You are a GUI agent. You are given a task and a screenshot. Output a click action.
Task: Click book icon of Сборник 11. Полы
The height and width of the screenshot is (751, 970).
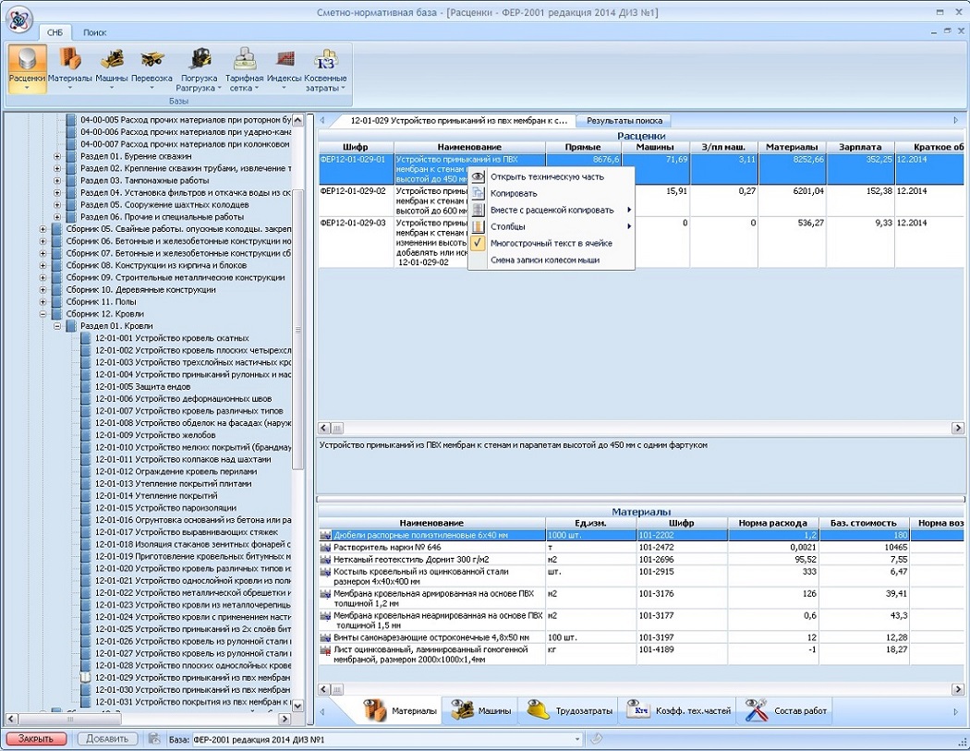pyautogui.click(x=57, y=302)
